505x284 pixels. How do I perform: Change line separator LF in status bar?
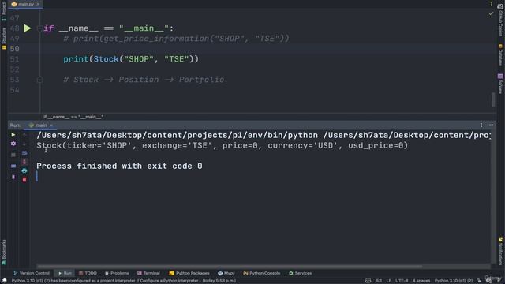click(389, 281)
